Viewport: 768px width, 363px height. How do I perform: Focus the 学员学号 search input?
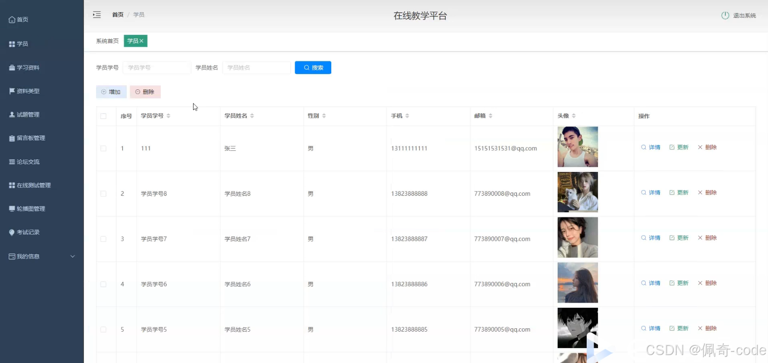click(x=157, y=67)
